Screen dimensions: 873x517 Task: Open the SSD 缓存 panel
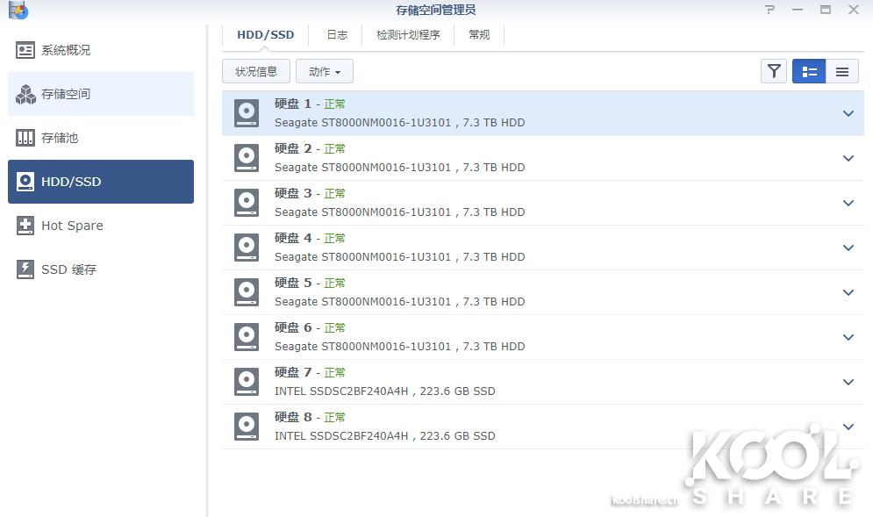point(68,269)
